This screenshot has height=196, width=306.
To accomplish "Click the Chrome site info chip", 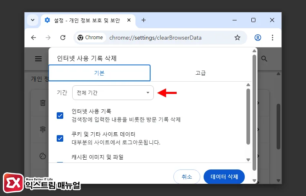I will tap(90, 38).
